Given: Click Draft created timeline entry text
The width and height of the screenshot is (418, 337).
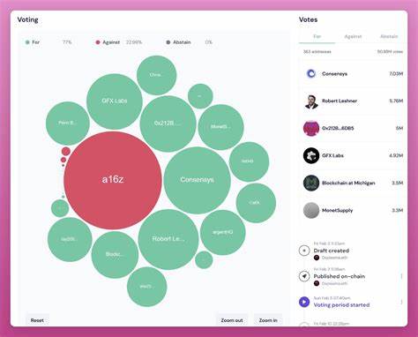Looking at the screenshot, I should (x=332, y=251).
